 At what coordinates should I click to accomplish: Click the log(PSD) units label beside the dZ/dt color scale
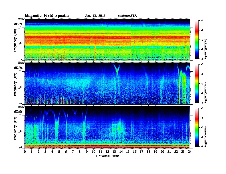point(206,136)
